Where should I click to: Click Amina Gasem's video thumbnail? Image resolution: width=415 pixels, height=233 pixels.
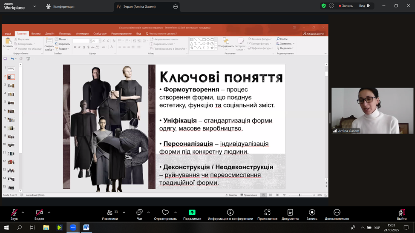(372, 111)
